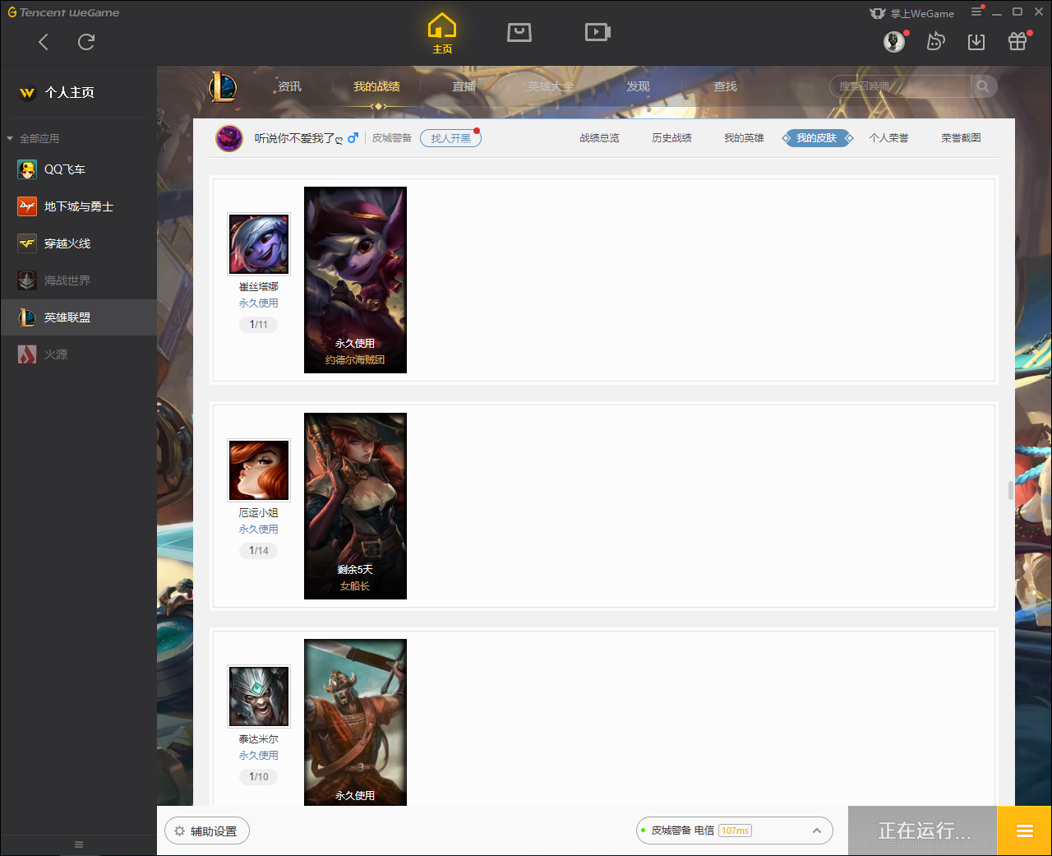This screenshot has width=1052, height=856.
Task: Collapse the 全部应用 list
Action: 10,138
